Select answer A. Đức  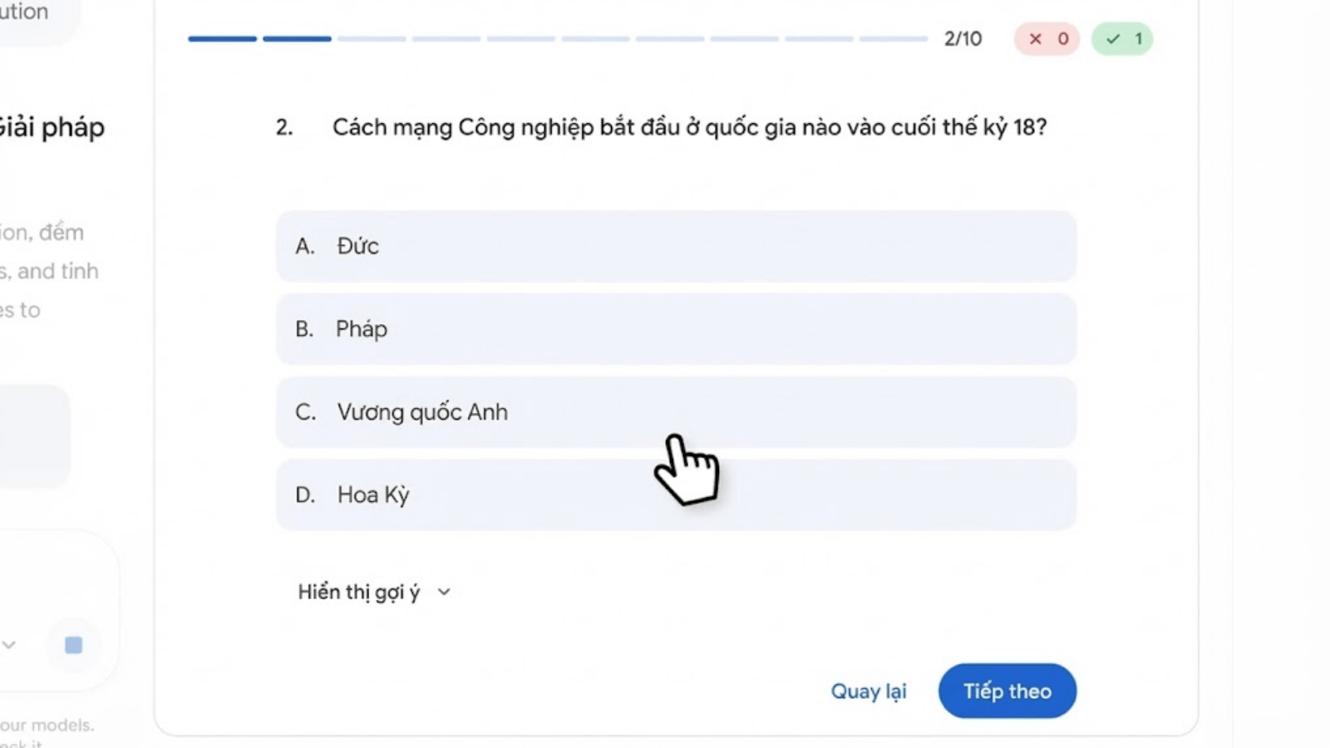675,246
